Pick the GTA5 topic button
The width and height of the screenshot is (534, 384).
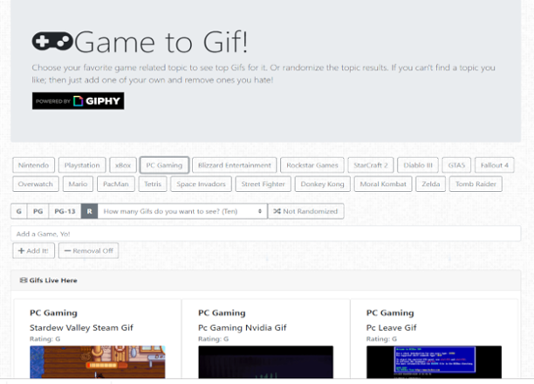(456, 165)
